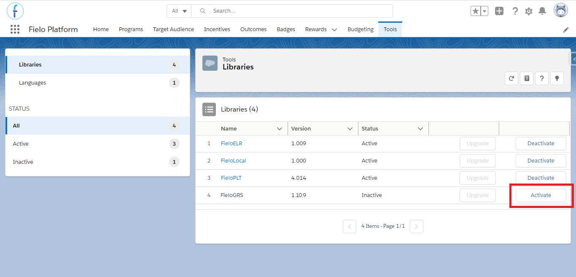Image resolution: width=576 pixels, height=277 pixels.
Task: Click the Inactive status of FieloGRS
Action: [x=372, y=195]
